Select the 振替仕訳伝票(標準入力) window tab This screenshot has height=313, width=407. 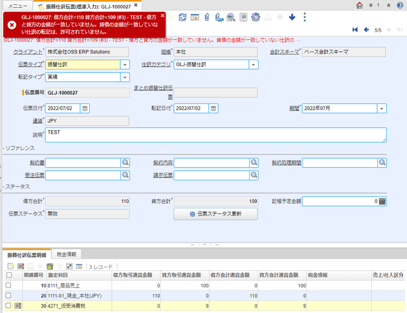[x=88, y=7]
